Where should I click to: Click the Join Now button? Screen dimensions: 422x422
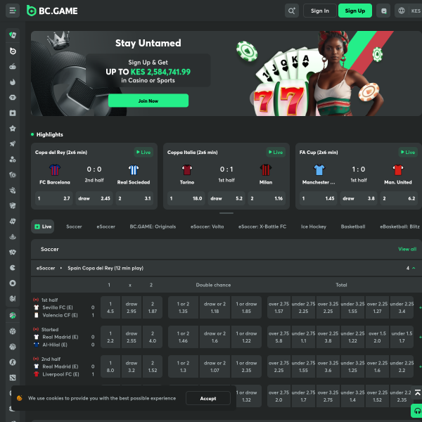click(148, 101)
